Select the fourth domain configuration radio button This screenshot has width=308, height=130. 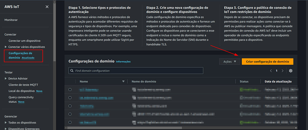click(x=70, y=114)
